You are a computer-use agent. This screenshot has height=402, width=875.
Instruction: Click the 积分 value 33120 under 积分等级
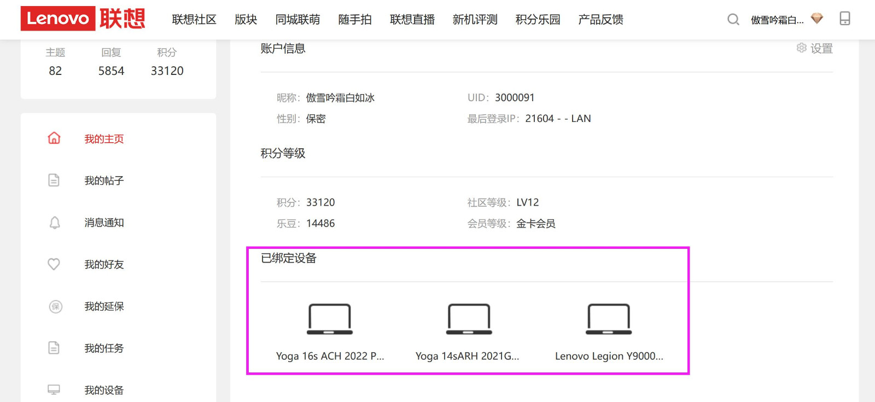pyautogui.click(x=320, y=202)
